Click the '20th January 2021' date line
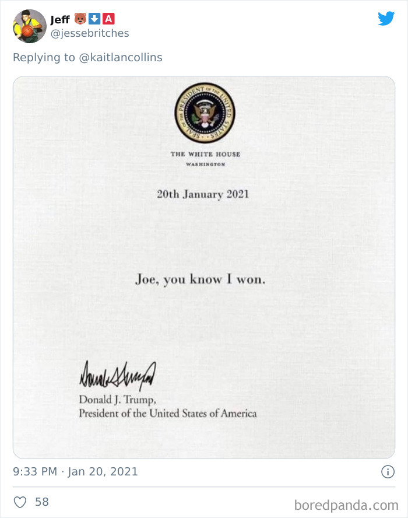Viewport: 408px width, 518px height. pyautogui.click(x=203, y=194)
